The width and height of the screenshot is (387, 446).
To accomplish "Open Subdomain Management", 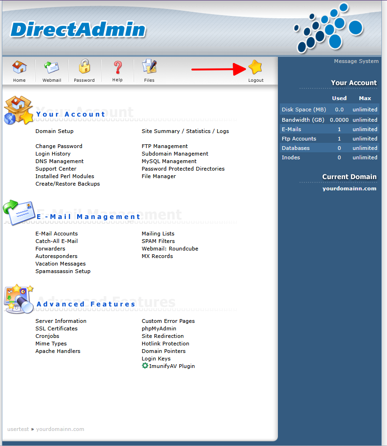I will (x=175, y=154).
